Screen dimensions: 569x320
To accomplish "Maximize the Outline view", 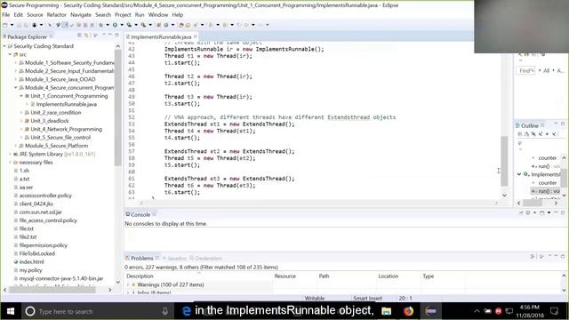I will point(563,124).
